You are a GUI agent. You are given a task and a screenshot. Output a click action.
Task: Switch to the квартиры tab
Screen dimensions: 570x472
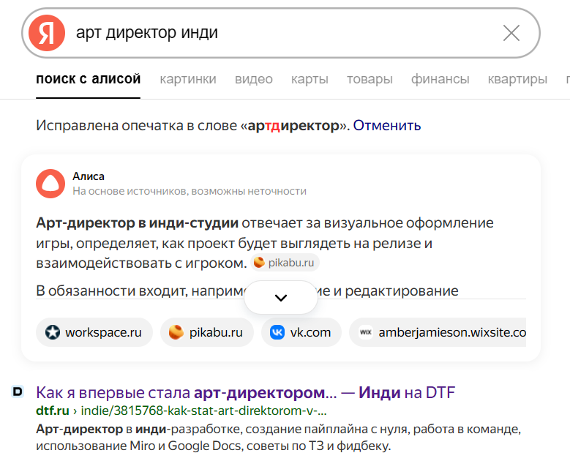tap(517, 79)
